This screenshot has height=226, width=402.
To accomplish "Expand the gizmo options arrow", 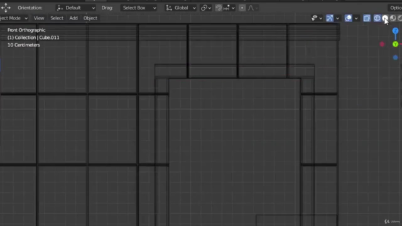I will 337,18.
